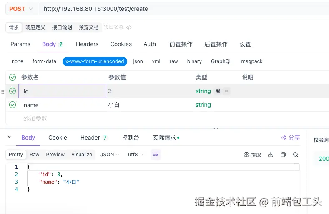The width and height of the screenshot is (329, 214).
Task: Select the none body type
Action: (18, 61)
